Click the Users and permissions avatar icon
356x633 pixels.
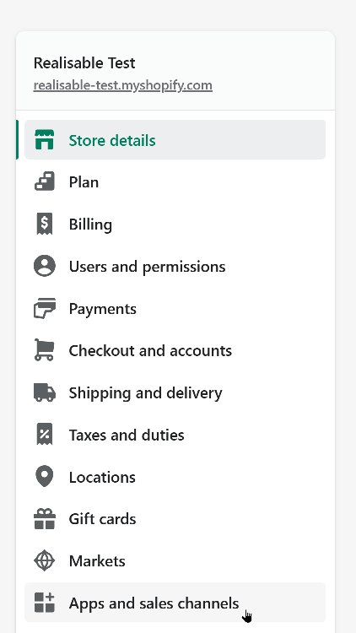point(45,266)
